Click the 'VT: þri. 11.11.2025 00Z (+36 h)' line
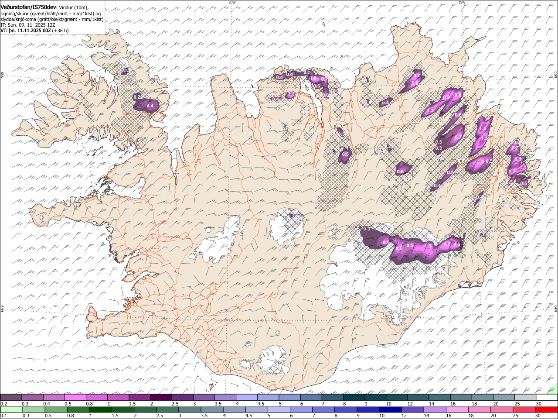 pos(34,31)
